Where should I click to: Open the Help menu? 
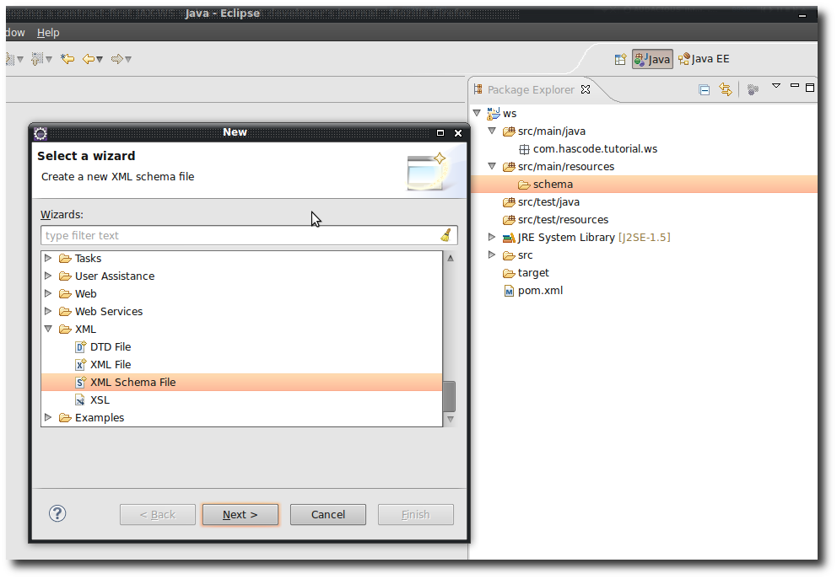tap(48, 32)
